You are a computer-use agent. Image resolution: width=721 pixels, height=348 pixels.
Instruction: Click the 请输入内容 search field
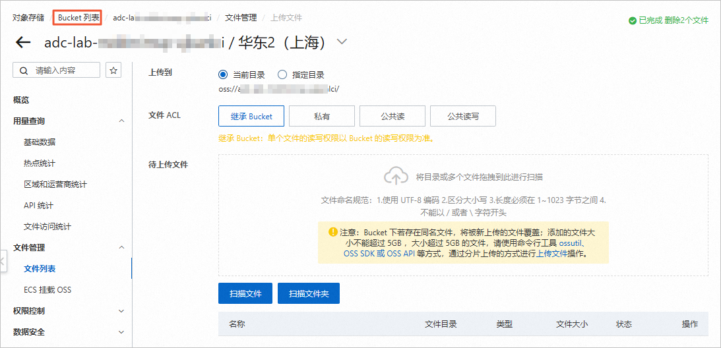(56, 71)
